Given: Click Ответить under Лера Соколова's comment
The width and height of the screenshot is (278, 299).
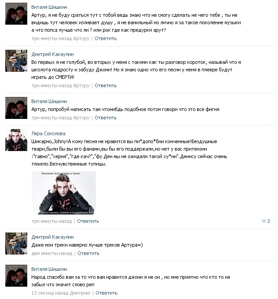Looking at the screenshot, I should click(x=88, y=221).
